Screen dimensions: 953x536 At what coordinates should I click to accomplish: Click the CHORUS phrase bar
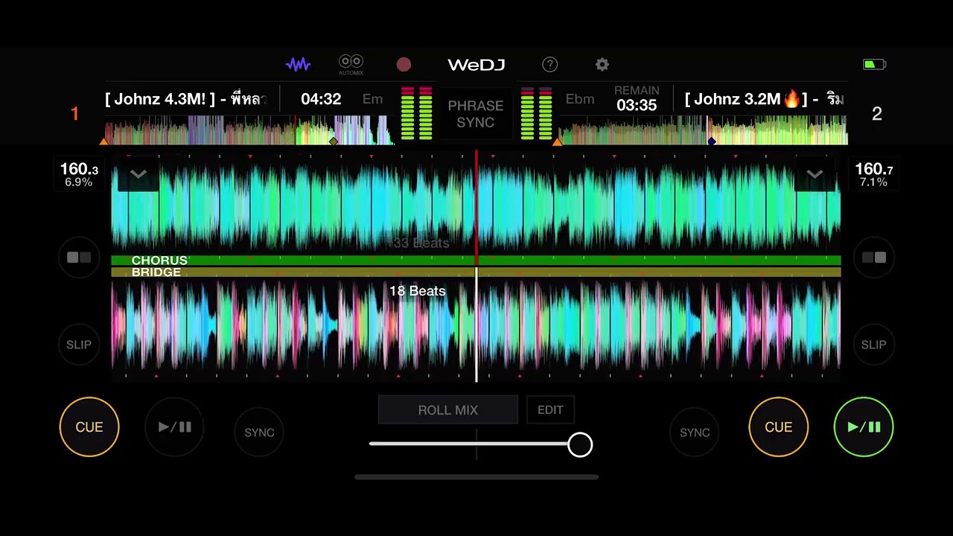coord(476,261)
